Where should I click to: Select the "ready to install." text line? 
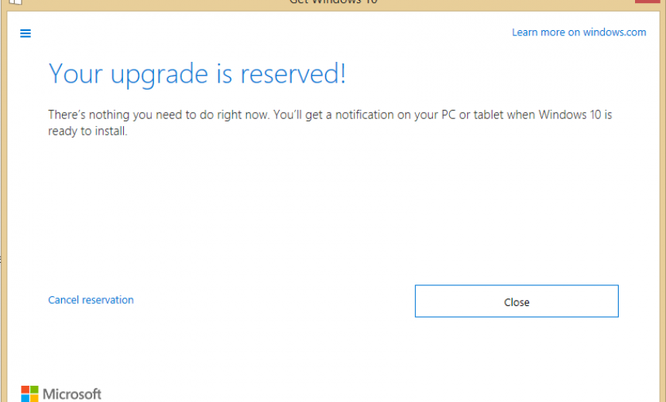[88, 131]
